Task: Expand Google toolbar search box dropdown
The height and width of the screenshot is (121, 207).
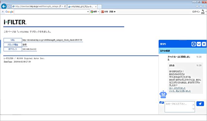Action: click(x=88, y=12)
